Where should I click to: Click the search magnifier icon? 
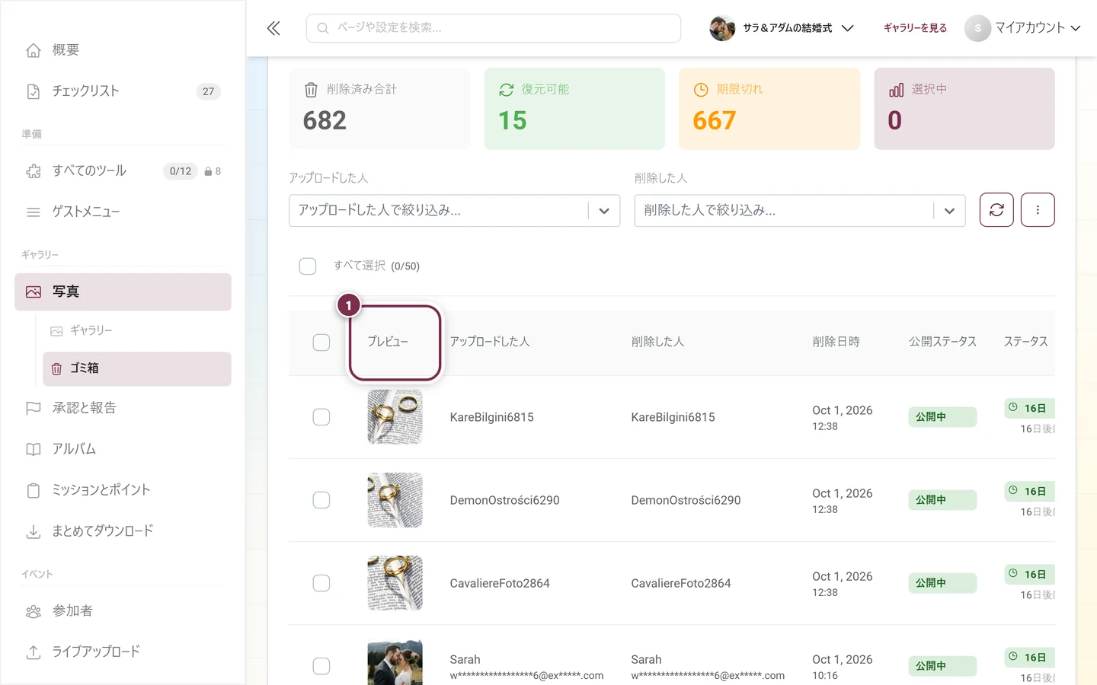point(323,28)
